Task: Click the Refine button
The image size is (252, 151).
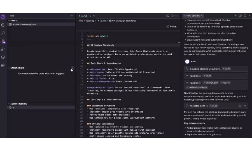Action: click(171, 27)
